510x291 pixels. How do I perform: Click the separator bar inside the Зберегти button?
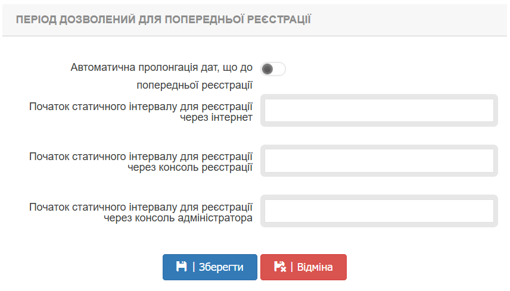(x=194, y=267)
